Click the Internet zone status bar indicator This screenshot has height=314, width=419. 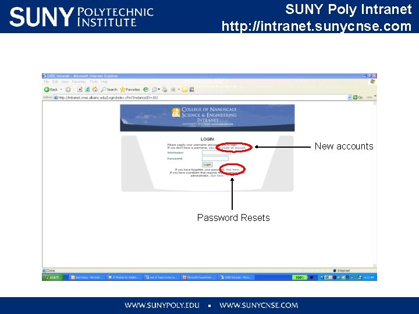[341, 270]
